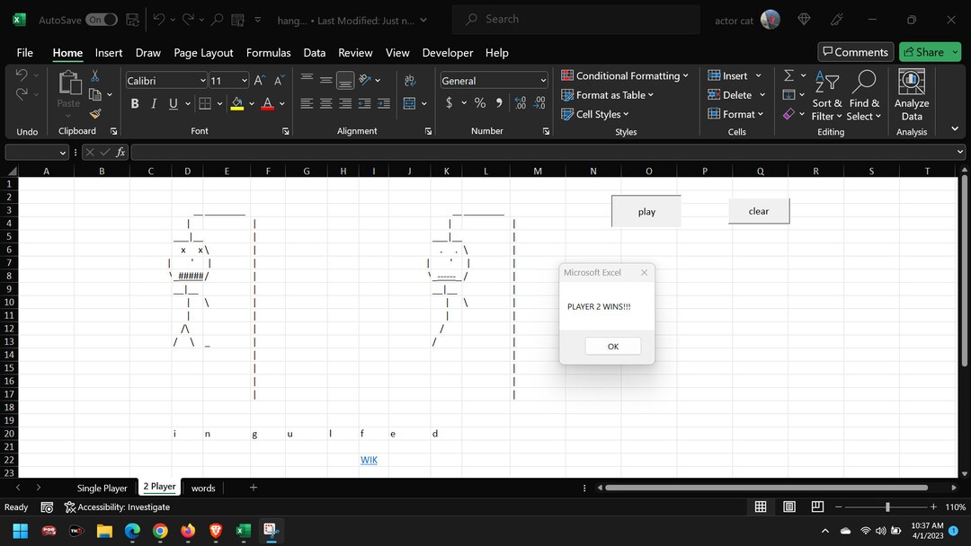Expand the Fill Color dropdown arrow

tap(252, 103)
